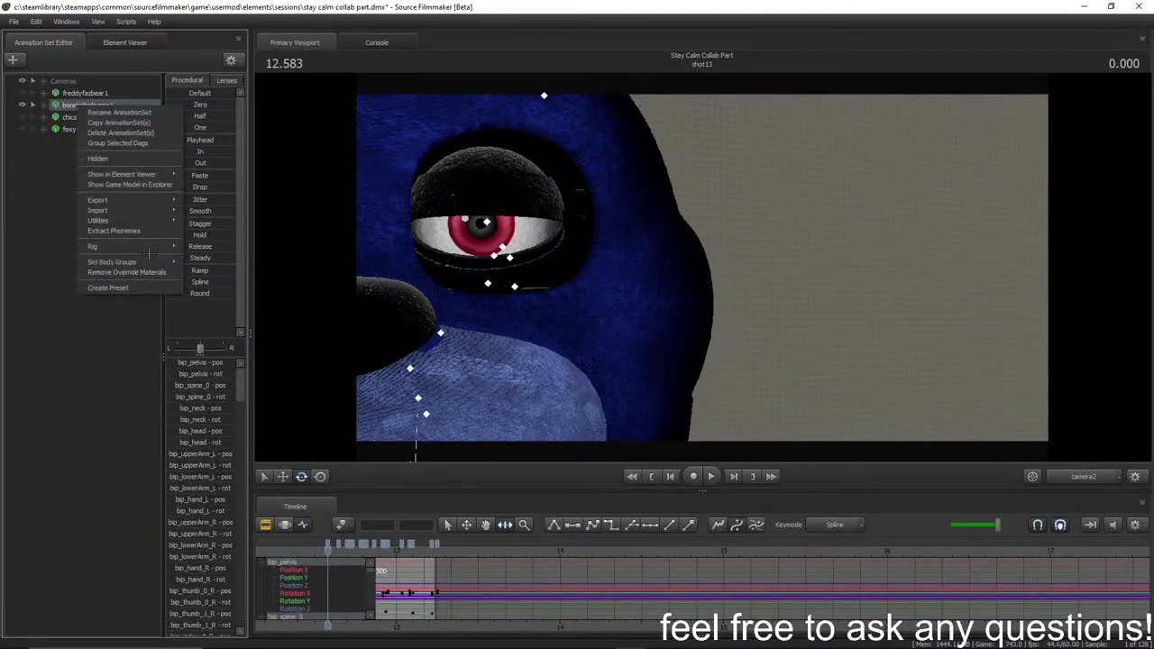
Task: Click the freddyfazbear1 model cube icon
Action: pyautogui.click(x=55, y=93)
